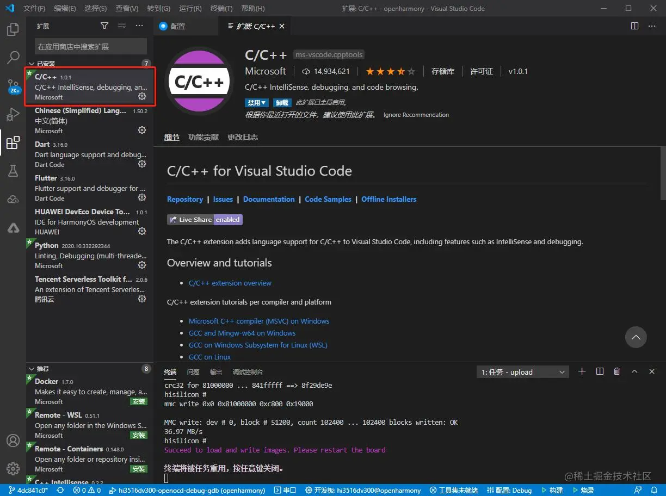Open extensions view more actions menu
This screenshot has width=666, height=496.
click(x=139, y=26)
